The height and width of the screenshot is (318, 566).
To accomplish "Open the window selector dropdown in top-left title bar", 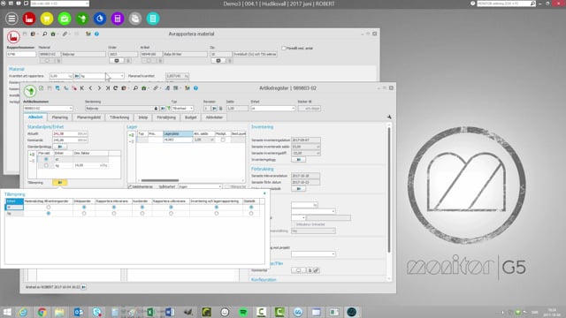I will pos(87,4).
